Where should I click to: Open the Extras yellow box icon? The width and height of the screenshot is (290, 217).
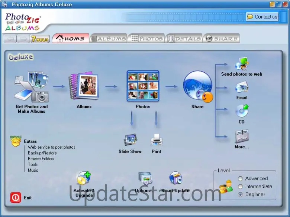[16, 141]
